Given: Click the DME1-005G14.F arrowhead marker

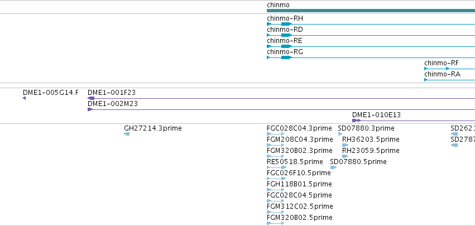Looking at the screenshot, I should coord(24,98).
